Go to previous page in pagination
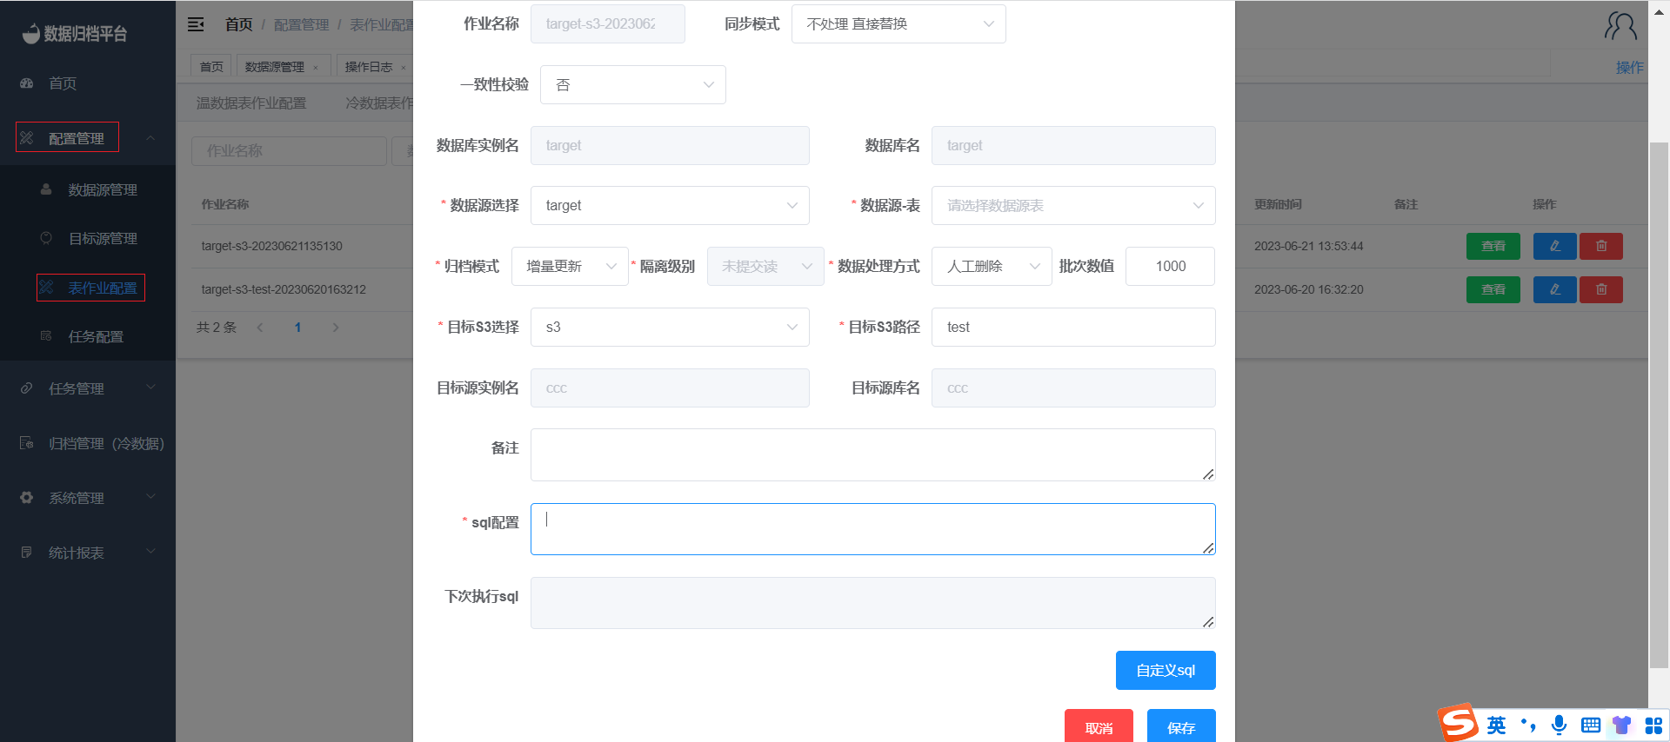Viewport: 1670px width, 742px height. click(259, 328)
